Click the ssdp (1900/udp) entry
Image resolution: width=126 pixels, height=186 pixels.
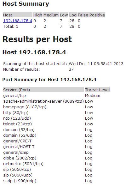pos(20,181)
